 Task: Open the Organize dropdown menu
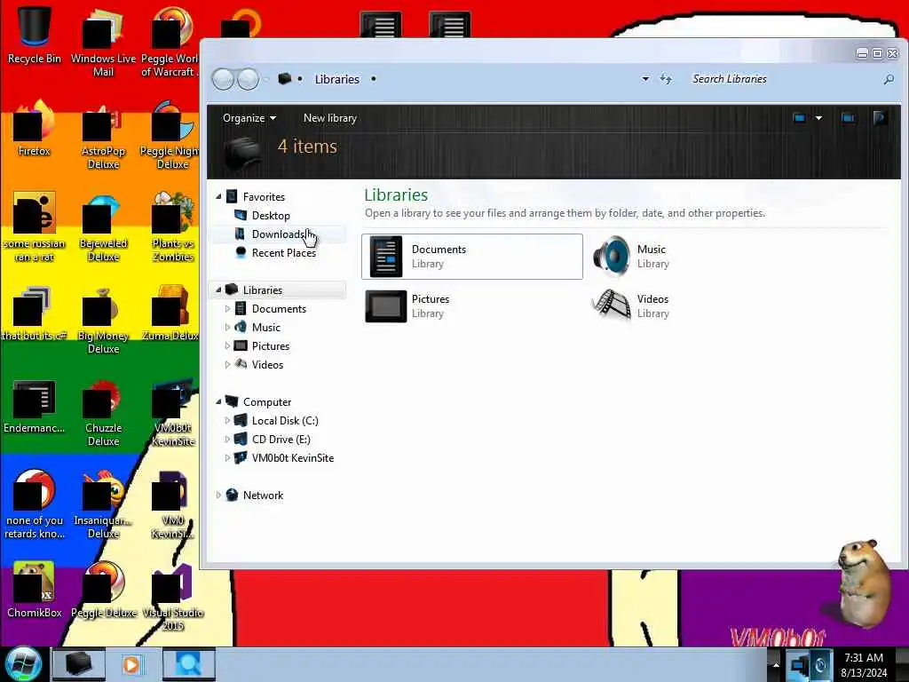point(249,118)
